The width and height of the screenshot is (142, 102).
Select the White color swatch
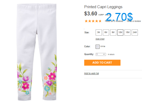click(97, 47)
